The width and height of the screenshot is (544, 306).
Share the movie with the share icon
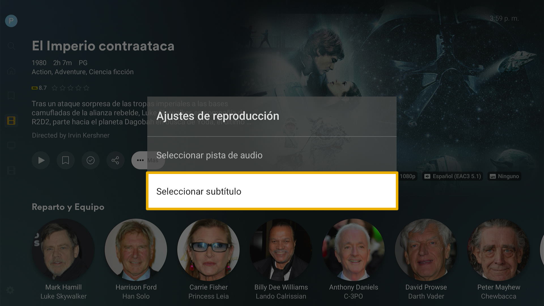115,160
